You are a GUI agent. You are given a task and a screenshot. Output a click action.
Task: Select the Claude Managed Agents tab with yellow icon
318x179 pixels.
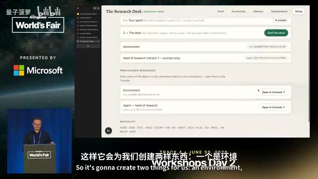tap(88, 14)
